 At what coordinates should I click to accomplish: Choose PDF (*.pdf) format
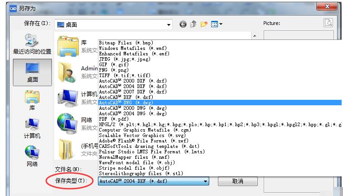click(220, 119)
